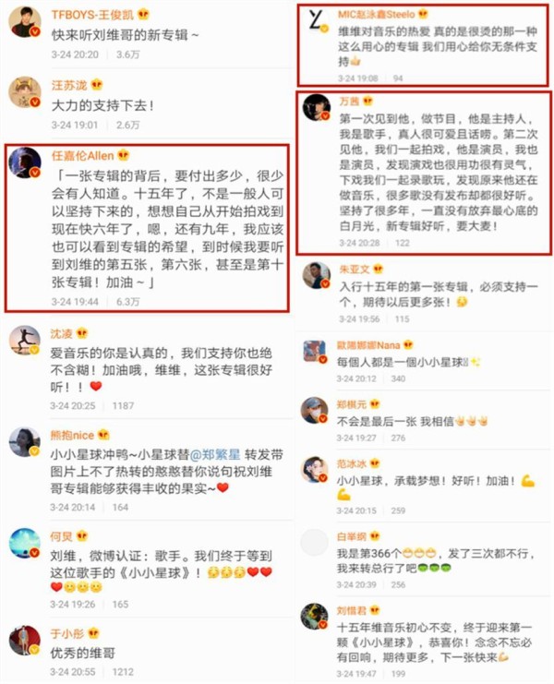Open 于小彤 user avatar
The width and height of the screenshot is (554, 684).
pos(24,641)
